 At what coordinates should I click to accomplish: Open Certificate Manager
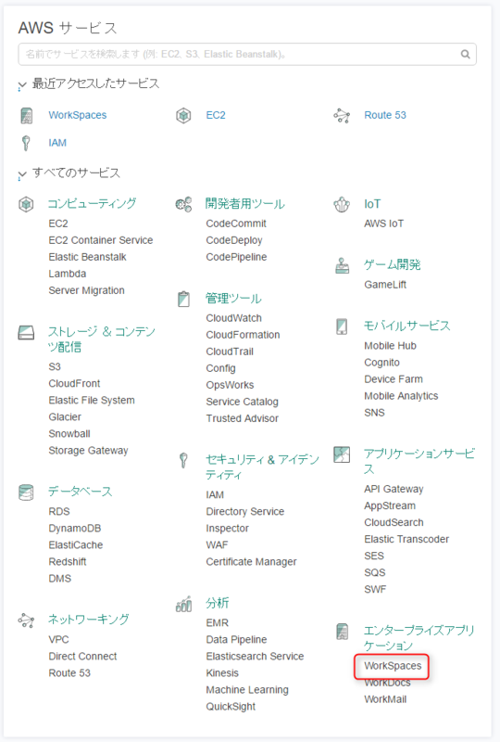(x=252, y=562)
